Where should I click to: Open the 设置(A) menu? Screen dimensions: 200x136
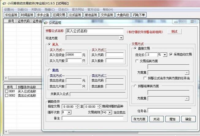9,9
